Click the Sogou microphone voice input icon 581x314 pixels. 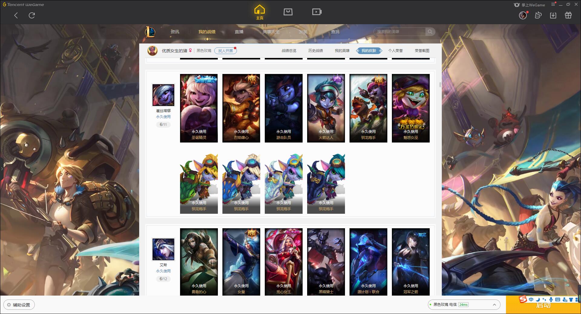coord(551,300)
